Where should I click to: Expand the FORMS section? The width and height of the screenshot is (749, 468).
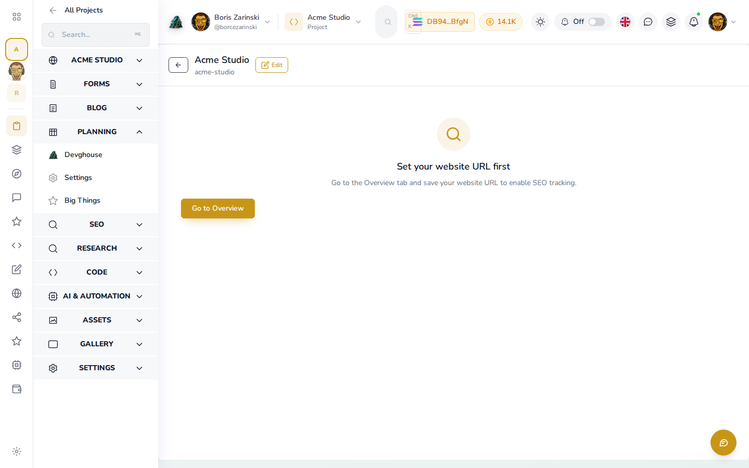(x=96, y=84)
